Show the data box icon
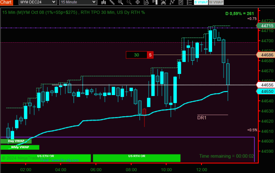 (x=146, y=2)
